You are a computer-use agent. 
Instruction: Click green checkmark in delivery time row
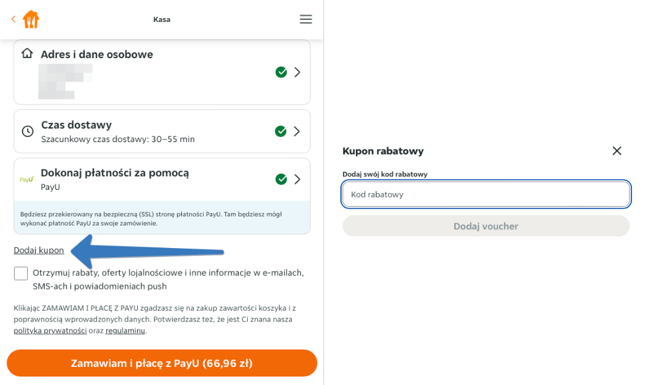click(x=281, y=131)
